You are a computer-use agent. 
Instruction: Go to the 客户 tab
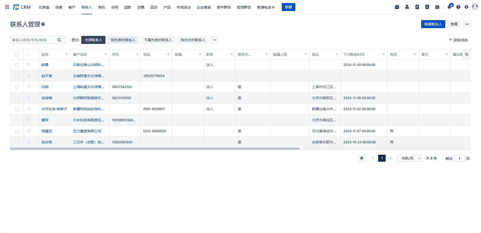(x=72, y=7)
